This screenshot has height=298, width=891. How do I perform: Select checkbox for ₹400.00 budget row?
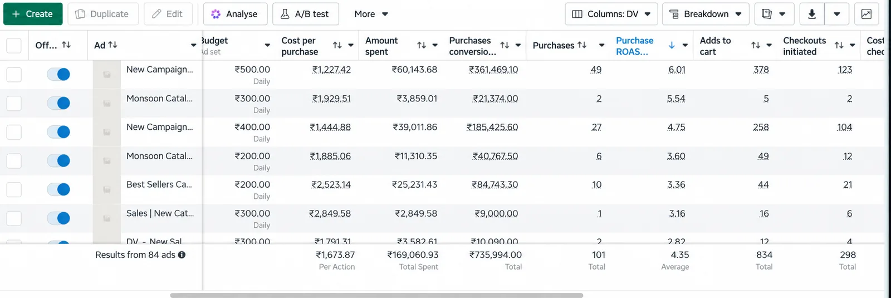click(14, 132)
